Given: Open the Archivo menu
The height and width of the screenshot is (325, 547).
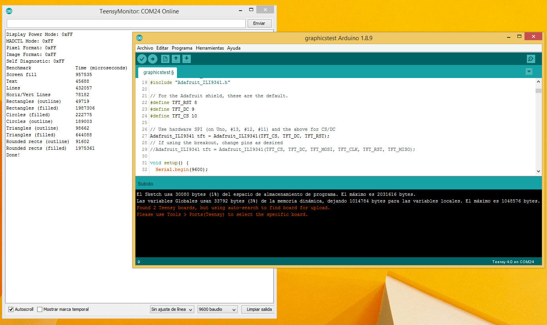Looking at the screenshot, I should [145, 48].
